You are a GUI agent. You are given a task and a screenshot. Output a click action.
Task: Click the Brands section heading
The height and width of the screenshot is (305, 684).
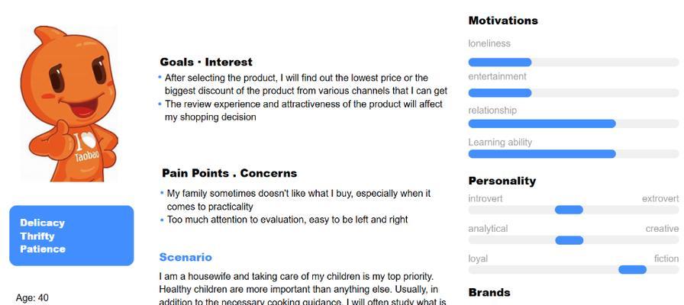coord(489,292)
